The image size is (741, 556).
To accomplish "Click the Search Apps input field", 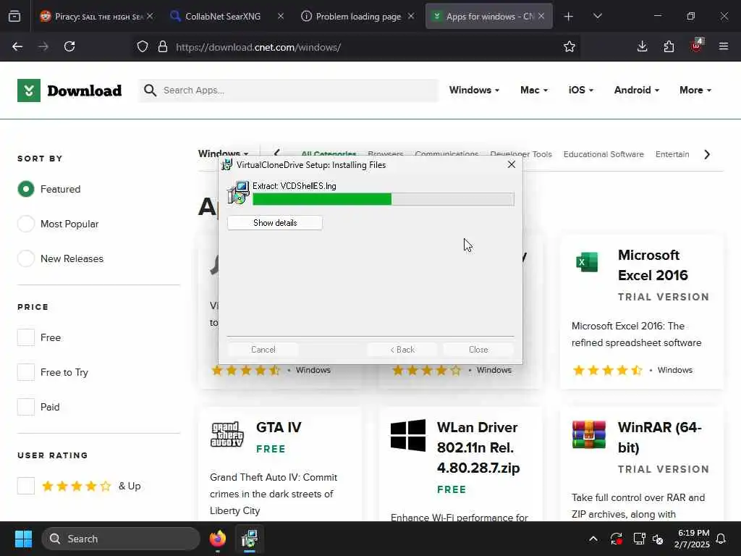I will click(288, 90).
